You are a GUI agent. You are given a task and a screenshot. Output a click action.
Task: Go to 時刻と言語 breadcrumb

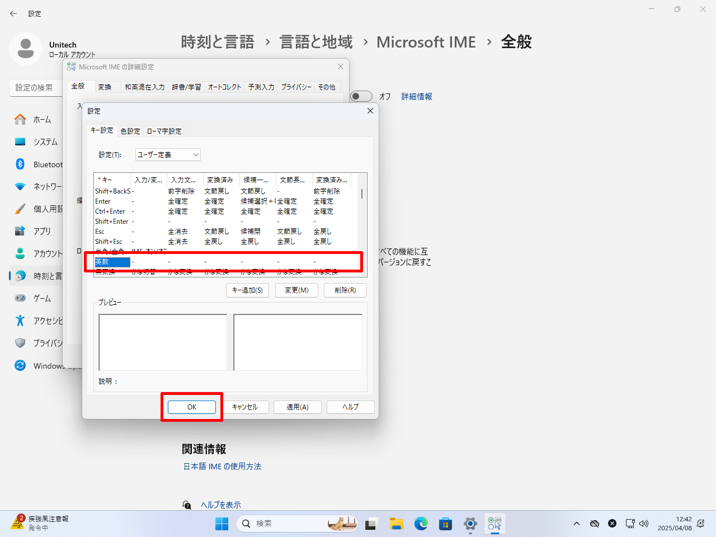click(218, 42)
